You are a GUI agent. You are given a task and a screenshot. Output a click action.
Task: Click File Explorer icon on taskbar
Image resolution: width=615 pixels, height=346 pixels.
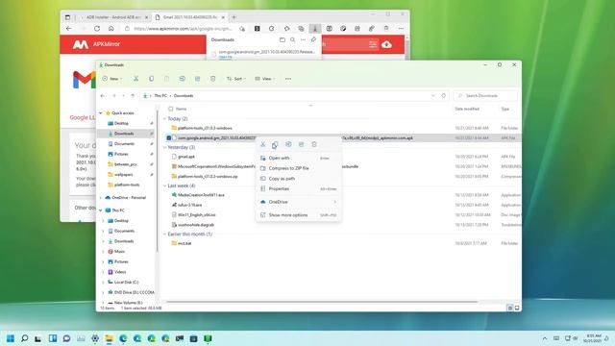coord(109,338)
